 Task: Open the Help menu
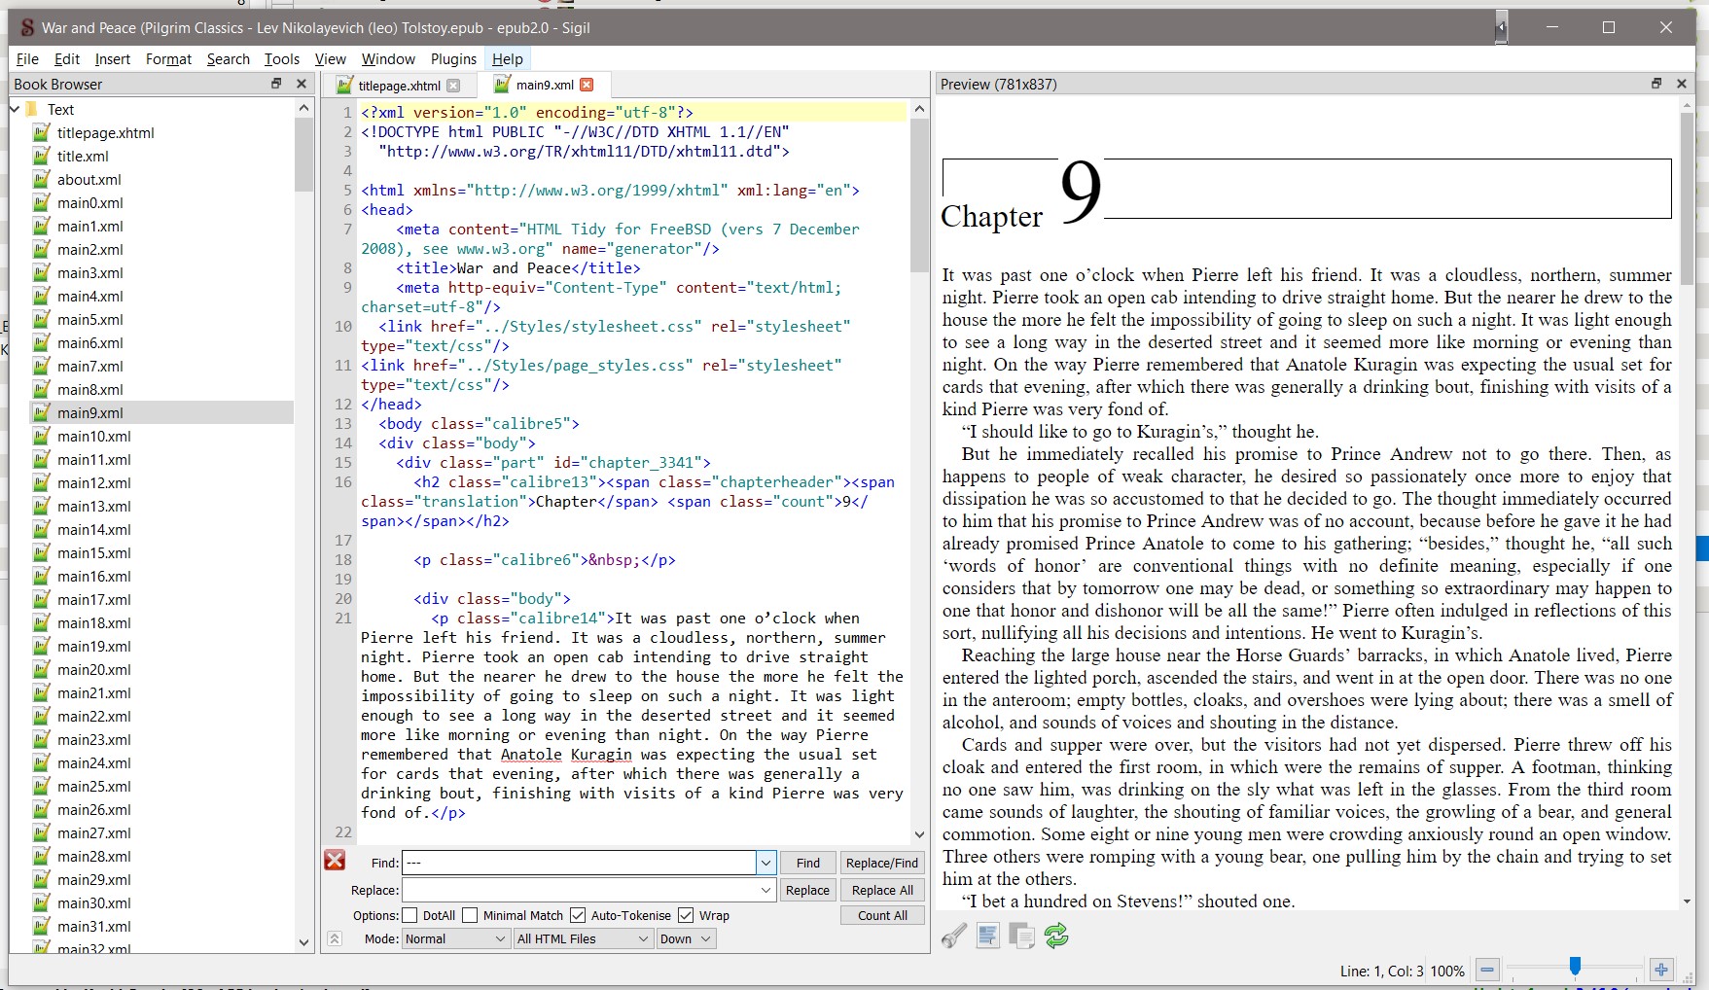click(x=508, y=59)
